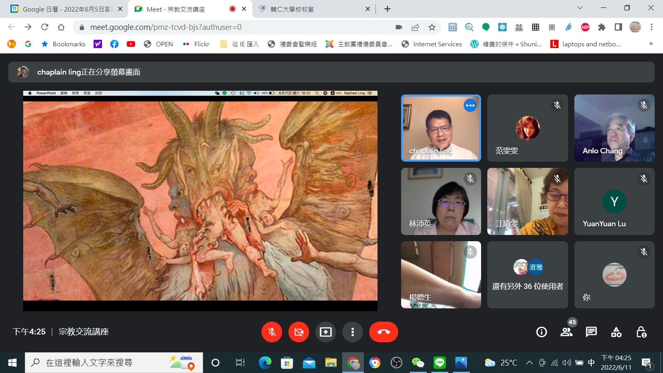Toggle system volume icon in tray
663x373 pixels.
566,363
